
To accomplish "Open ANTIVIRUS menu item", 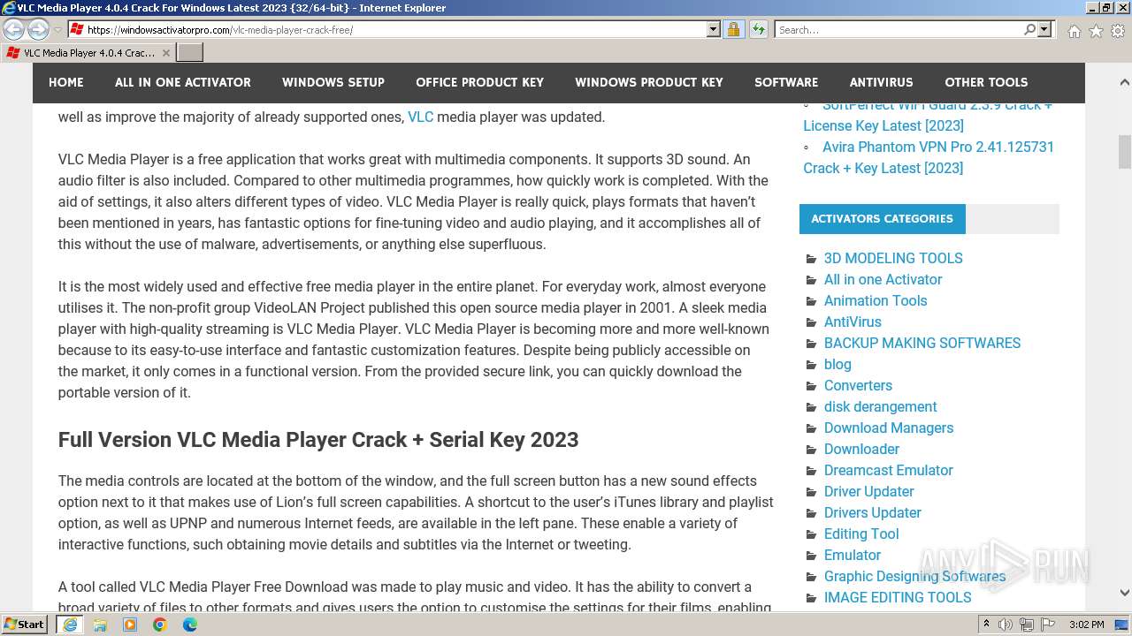I will 881,82.
